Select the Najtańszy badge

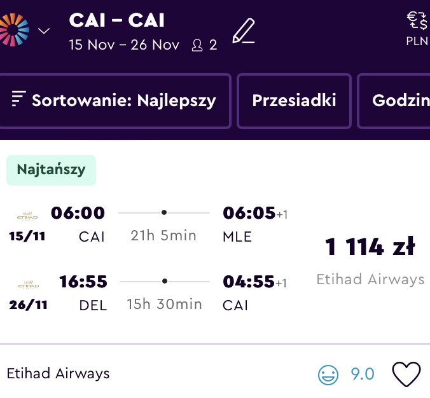tap(51, 170)
